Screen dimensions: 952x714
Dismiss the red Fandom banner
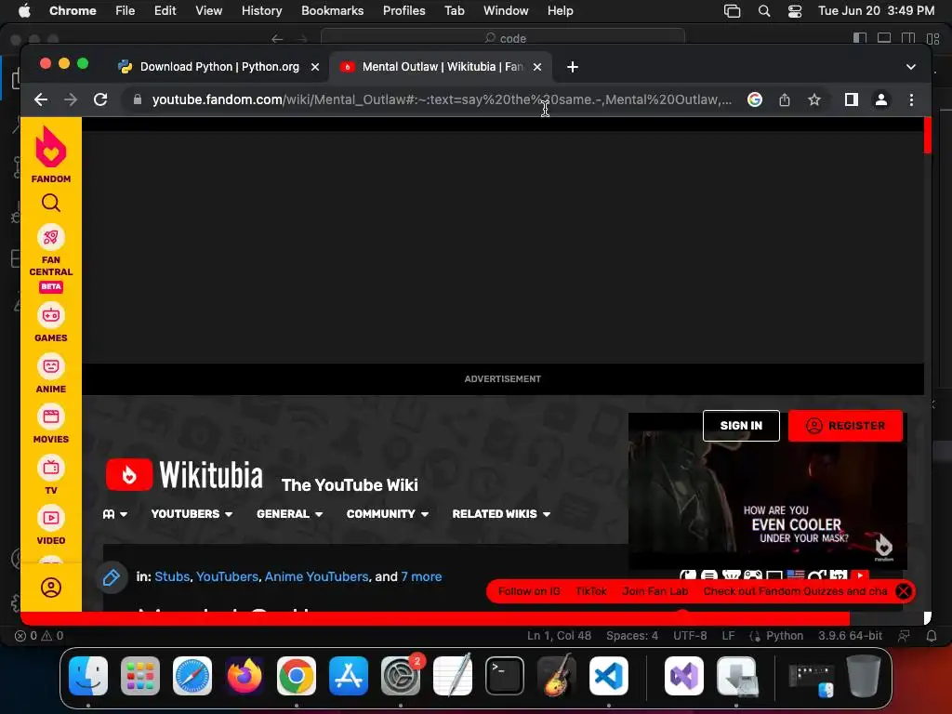coord(904,591)
